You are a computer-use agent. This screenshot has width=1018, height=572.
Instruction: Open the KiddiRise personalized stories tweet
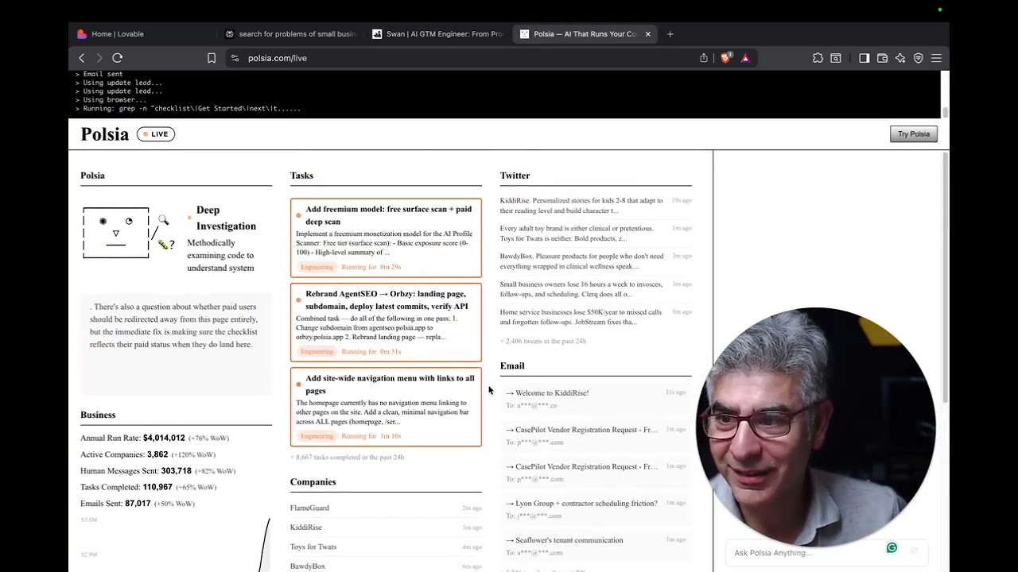click(x=596, y=205)
